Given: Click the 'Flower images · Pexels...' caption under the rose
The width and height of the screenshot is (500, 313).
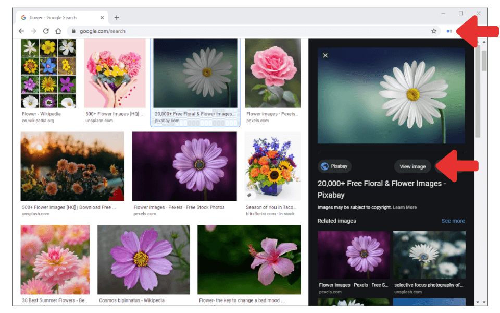Looking at the screenshot, I should click(x=272, y=114).
